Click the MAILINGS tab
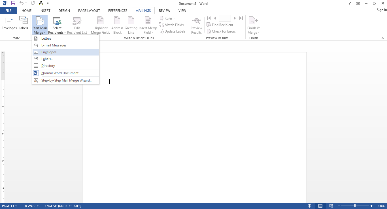The width and height of the screenshot is (387, 209). [143, 11]
